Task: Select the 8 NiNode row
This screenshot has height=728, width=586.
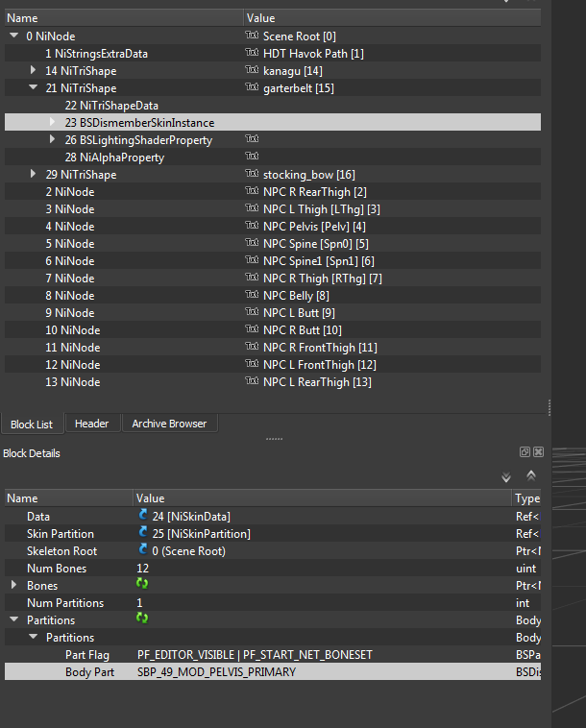Action: (x=273, y=295)
